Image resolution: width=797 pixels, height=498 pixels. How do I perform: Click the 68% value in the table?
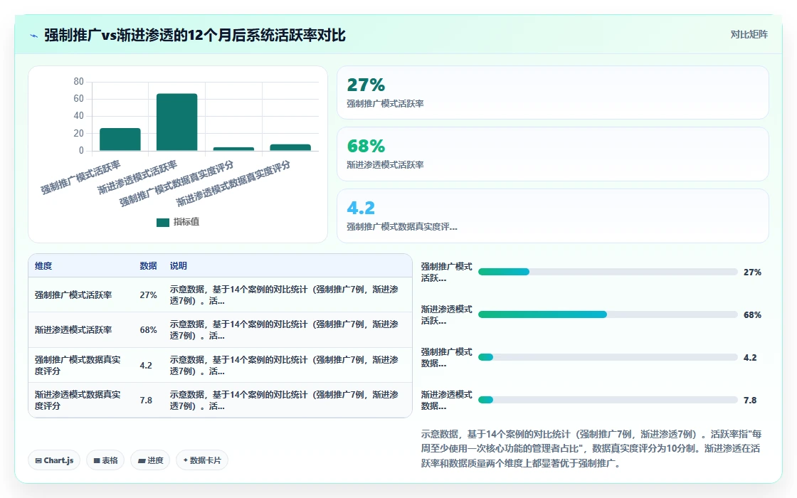149,330
